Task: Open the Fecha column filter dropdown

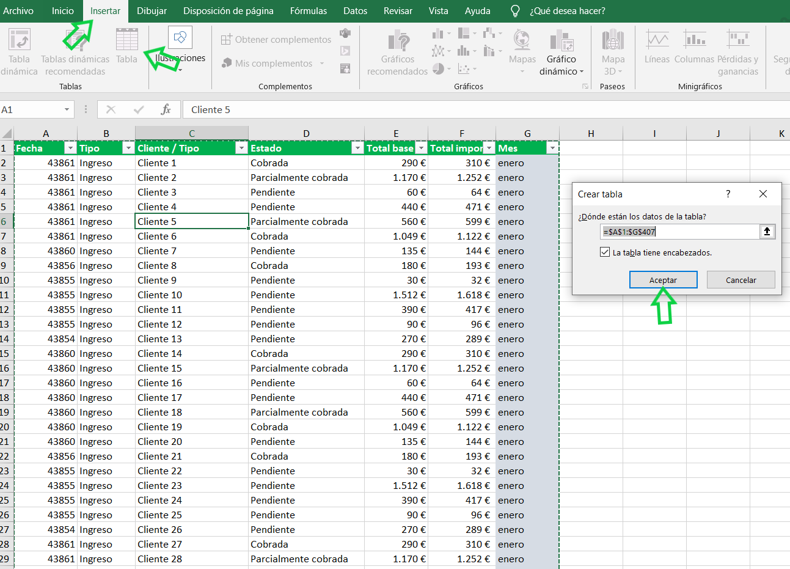Action: (x=70, y=148)
